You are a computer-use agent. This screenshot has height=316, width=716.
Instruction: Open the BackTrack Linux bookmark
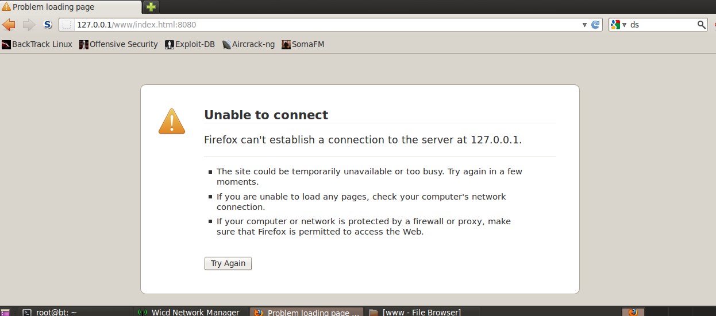[37, 44]
